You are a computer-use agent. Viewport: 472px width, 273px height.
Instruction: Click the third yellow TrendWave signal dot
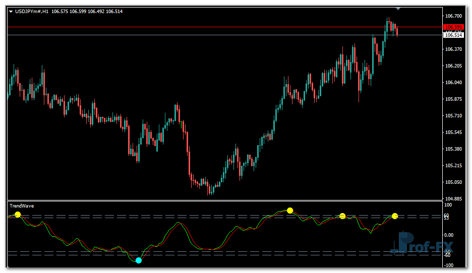click(342, 216)
